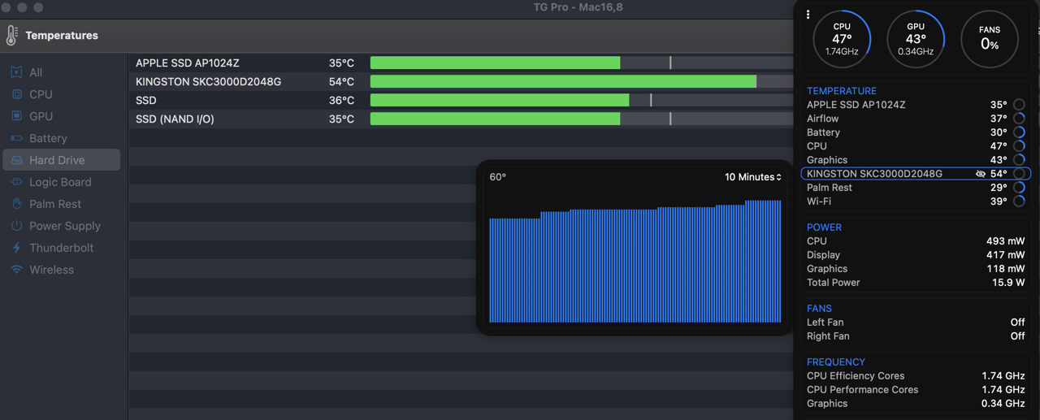The width and height of the screenshot is (1040, 420).
Task: Click the Logic Board icon in sidebar
Action: [16, 182]
